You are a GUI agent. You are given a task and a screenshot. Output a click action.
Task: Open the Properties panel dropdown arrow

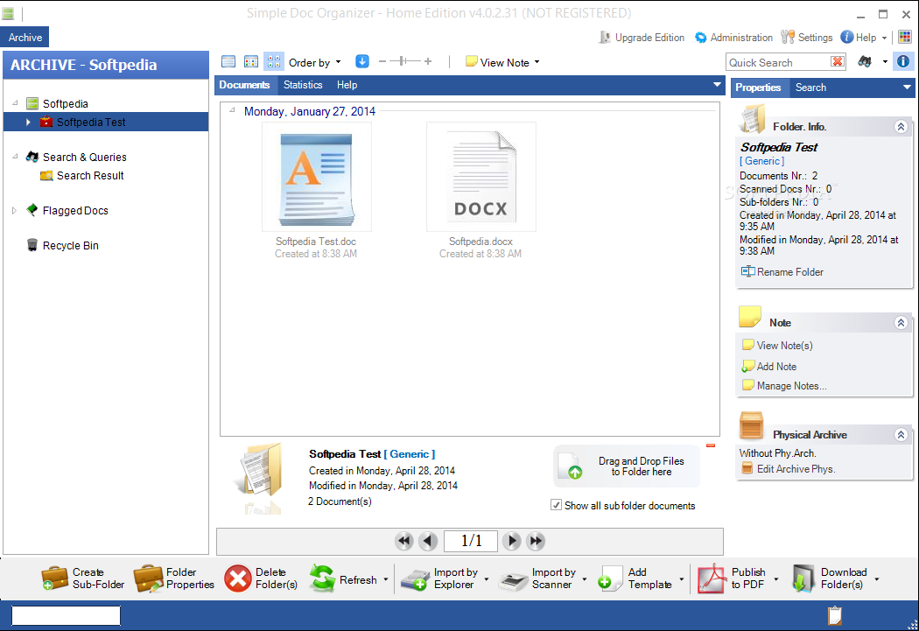click(x=907, y=88)
